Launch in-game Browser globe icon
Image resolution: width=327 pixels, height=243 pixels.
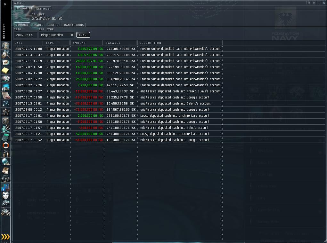(6, 162)
